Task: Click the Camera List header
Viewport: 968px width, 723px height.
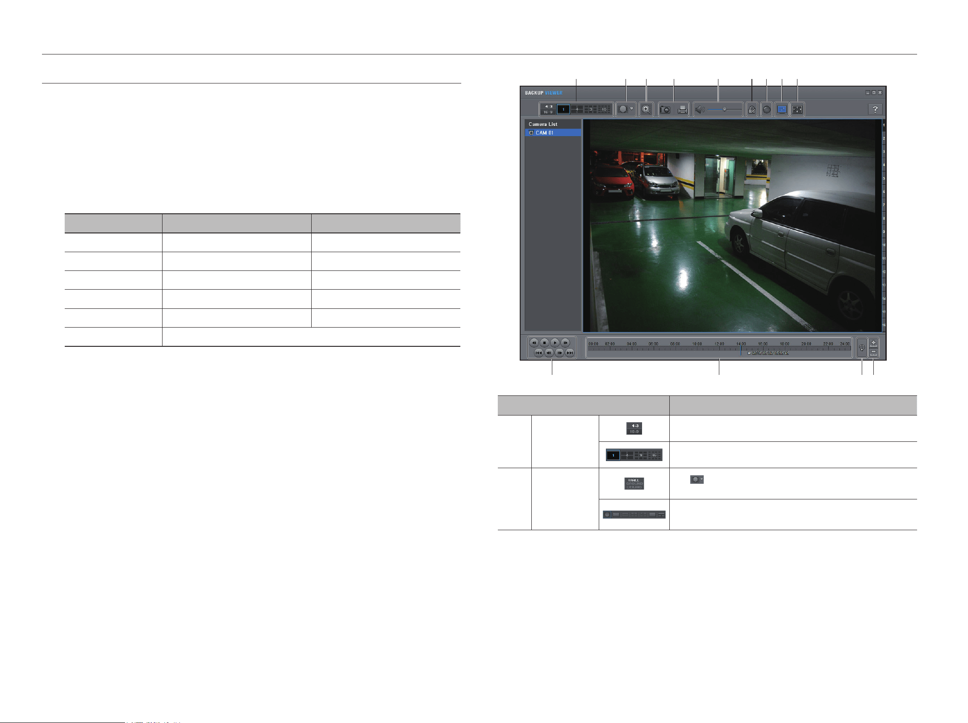Action: [x=553, y=124]
